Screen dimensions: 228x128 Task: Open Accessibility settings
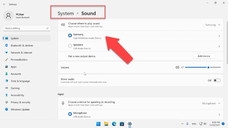point(27,95)
